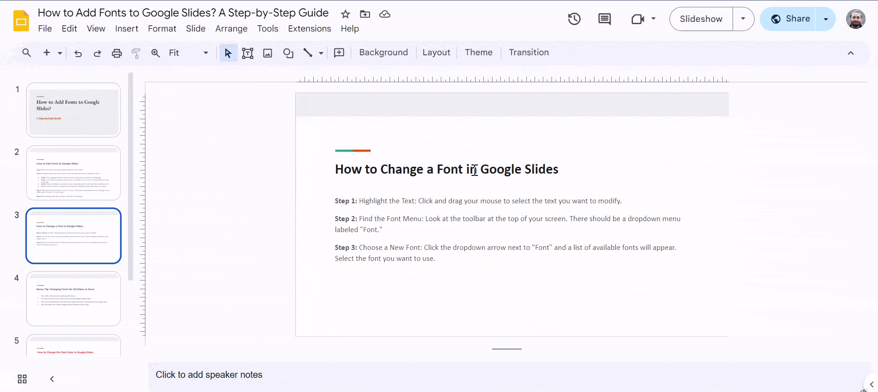Select the text box tool

[247, 53]
